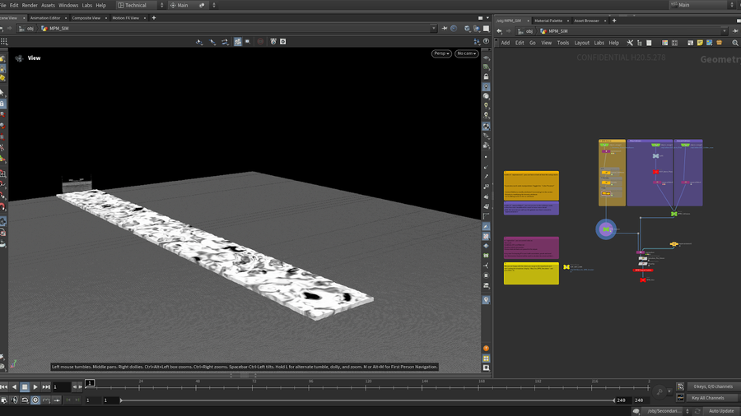This screenshot has height=416, width=741.
Task: Open the Persp viewport dropdown
Action: tap(441, 53)
